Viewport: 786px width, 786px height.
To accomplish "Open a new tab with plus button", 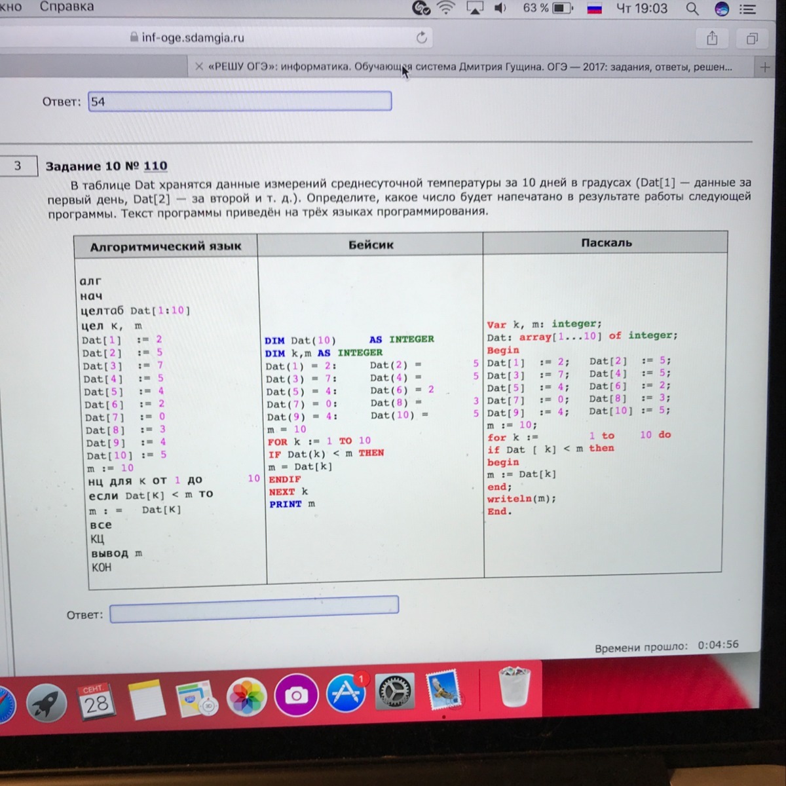I will (x=764, y=67).
